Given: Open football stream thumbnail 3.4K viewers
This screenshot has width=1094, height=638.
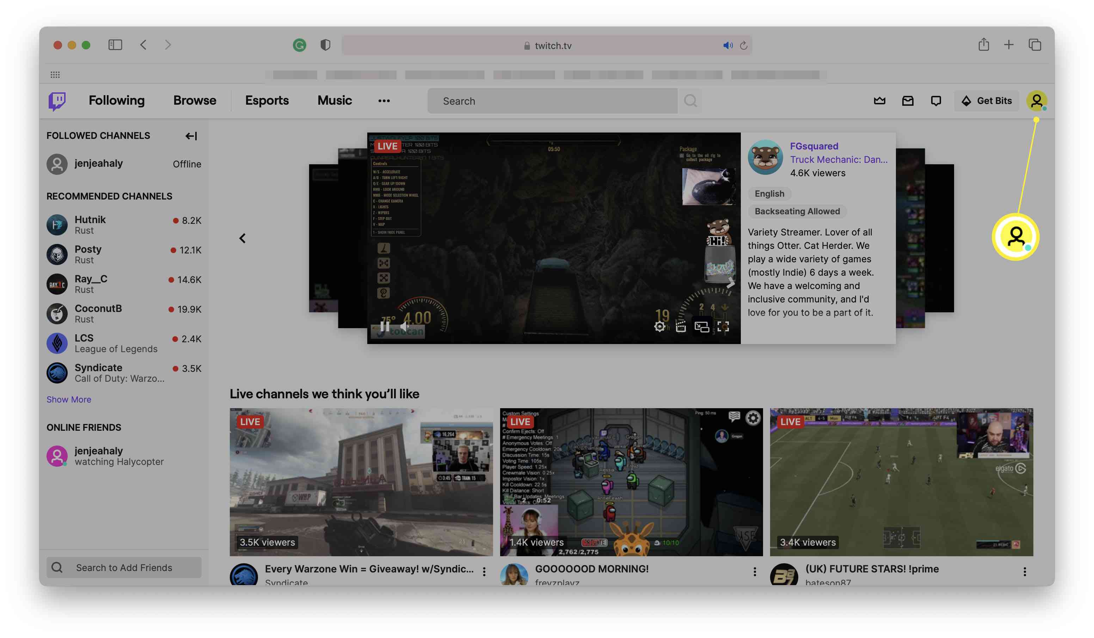Looking at the screenshot, I should (901, 481).
